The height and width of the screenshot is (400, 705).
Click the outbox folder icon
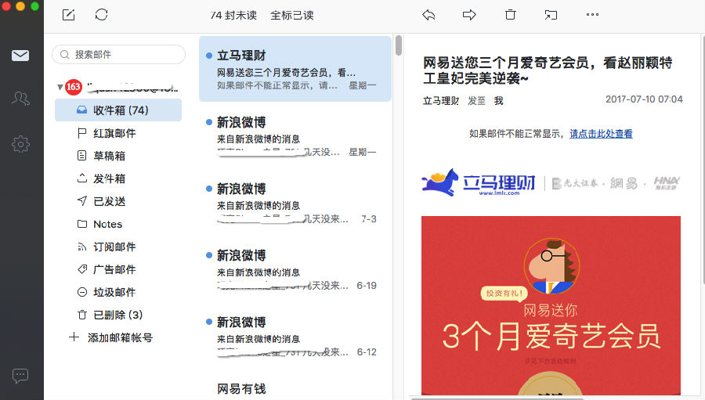point(81,178)
